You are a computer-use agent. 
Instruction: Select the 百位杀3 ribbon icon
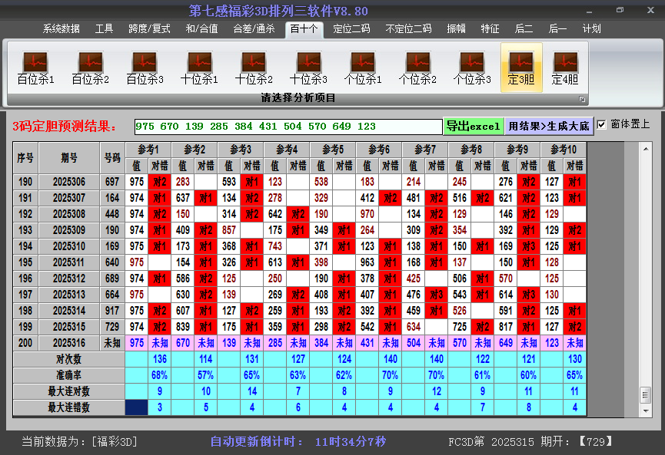[145, 68]
